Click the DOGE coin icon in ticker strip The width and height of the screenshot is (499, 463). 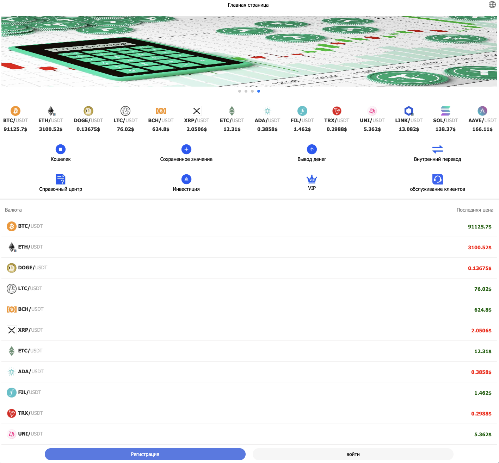88,111
